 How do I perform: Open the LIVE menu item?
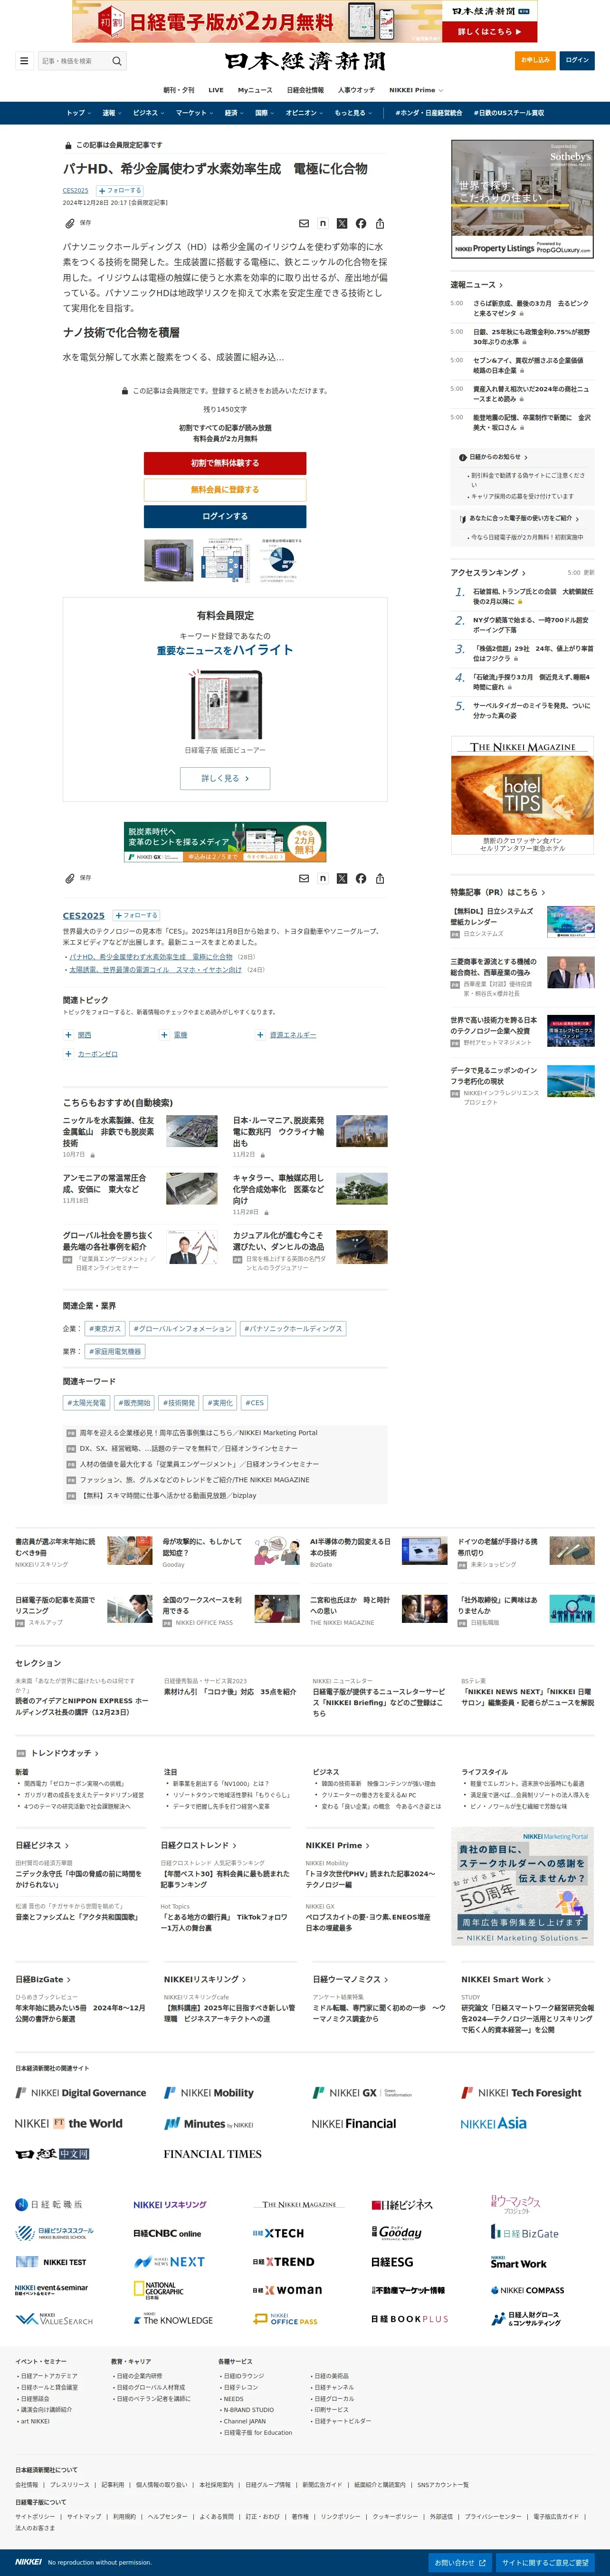pyautogui.click(x=215, y=90)
